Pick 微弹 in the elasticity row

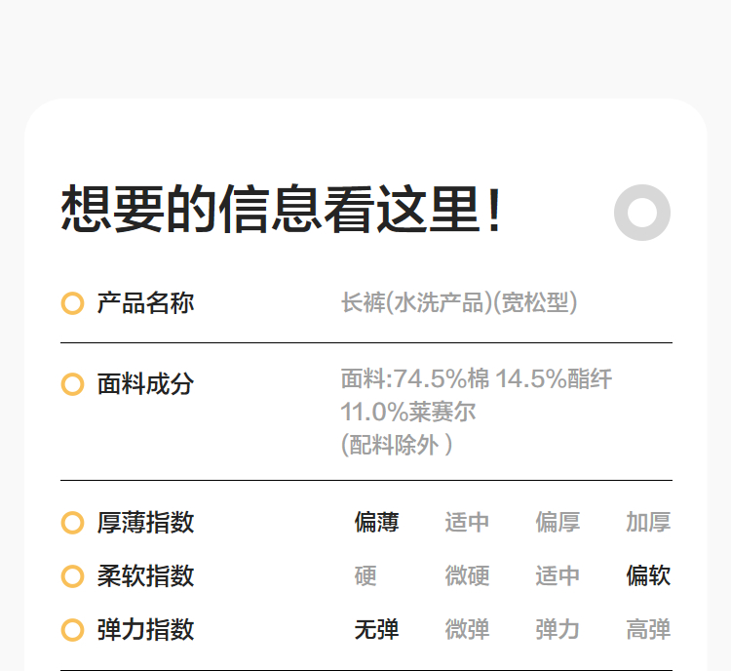point(468,630)
